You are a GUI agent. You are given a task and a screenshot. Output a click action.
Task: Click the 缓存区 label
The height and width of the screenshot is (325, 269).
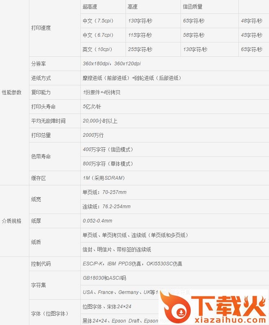point(38,178)
